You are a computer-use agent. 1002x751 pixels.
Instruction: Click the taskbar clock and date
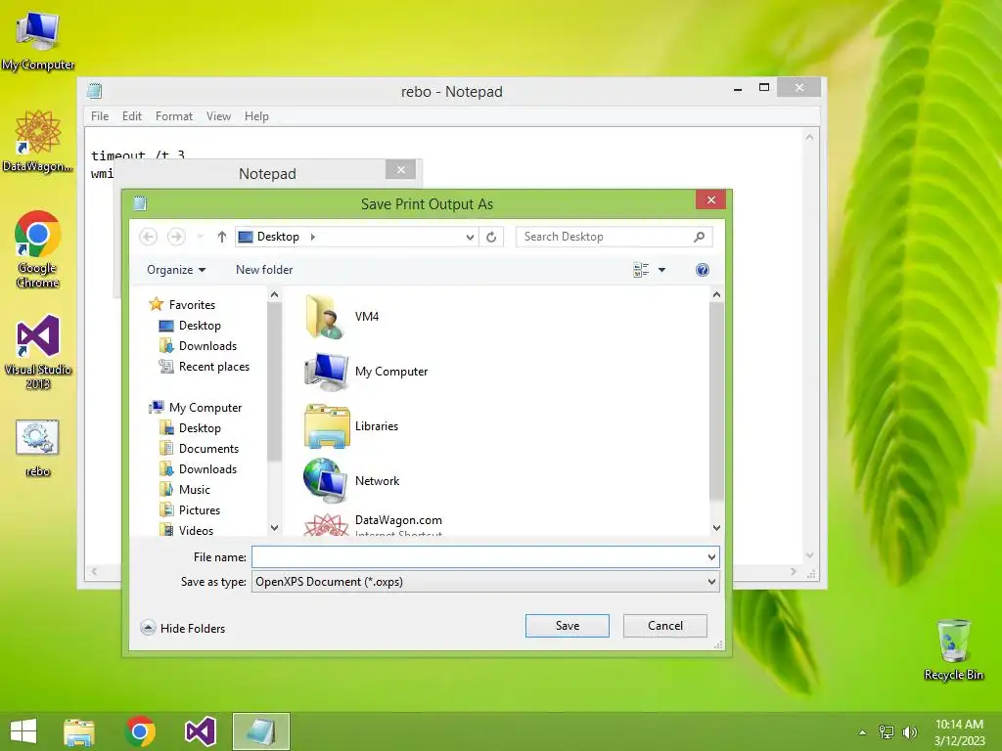[x=959, y=732]
